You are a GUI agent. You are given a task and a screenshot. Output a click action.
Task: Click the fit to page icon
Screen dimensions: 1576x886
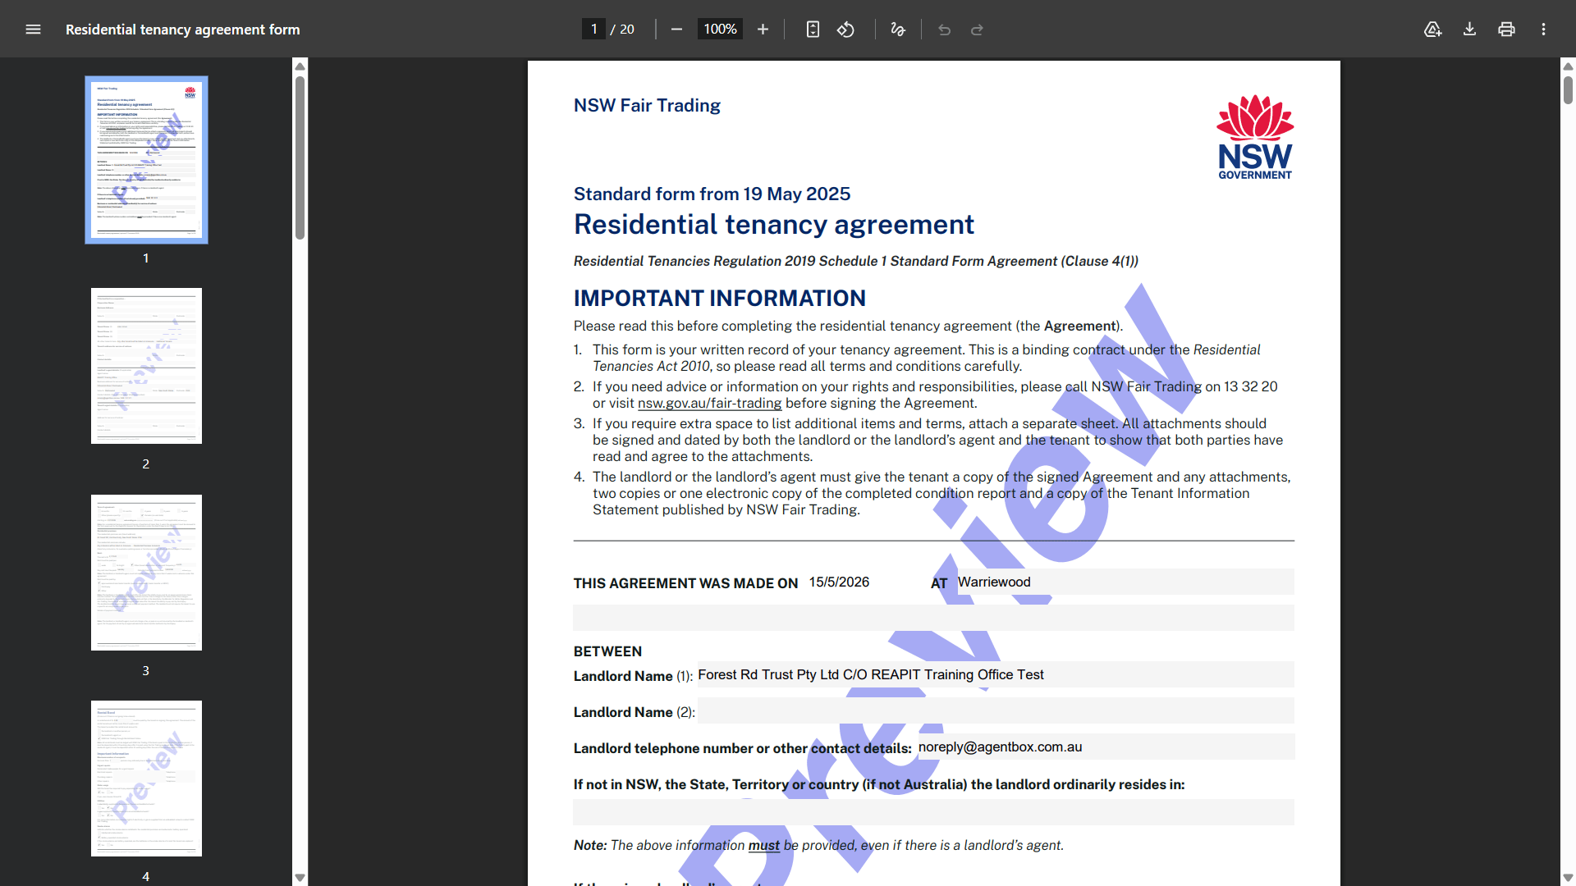click(813, 30)
